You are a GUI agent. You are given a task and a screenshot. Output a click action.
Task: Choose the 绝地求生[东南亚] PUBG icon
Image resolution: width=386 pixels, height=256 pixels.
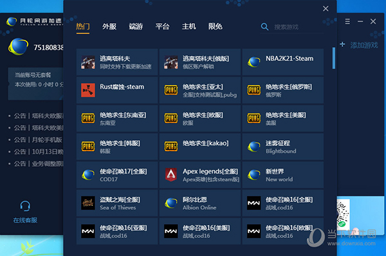coord(88,118)
